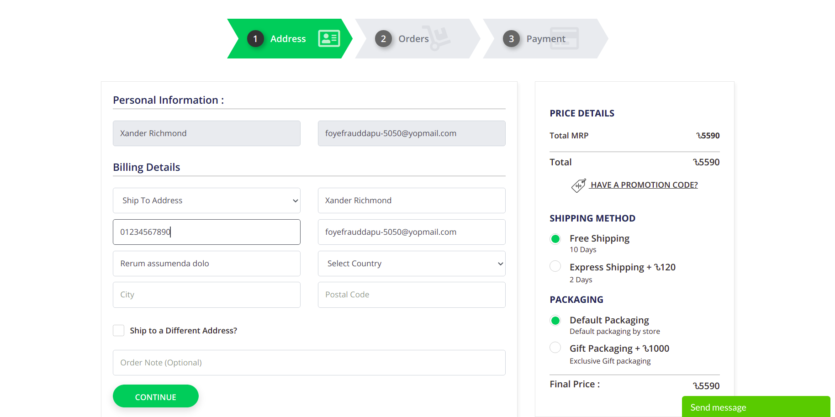Click the Personal Information heading
Screen dimensions: 835x417
pos(169,100)
